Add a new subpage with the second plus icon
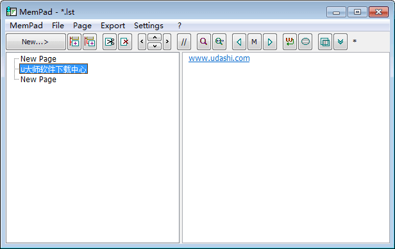395x249 pixels. (x=90, y=42)
